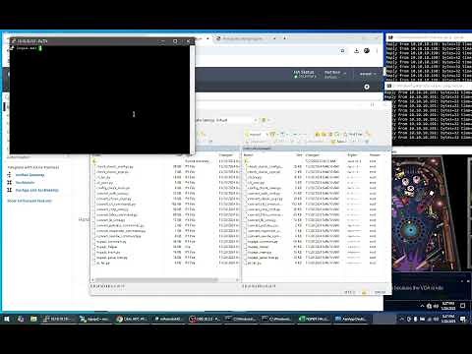Open the browser profile avatar
The image size is (472, 354).
tap(367, 51)
